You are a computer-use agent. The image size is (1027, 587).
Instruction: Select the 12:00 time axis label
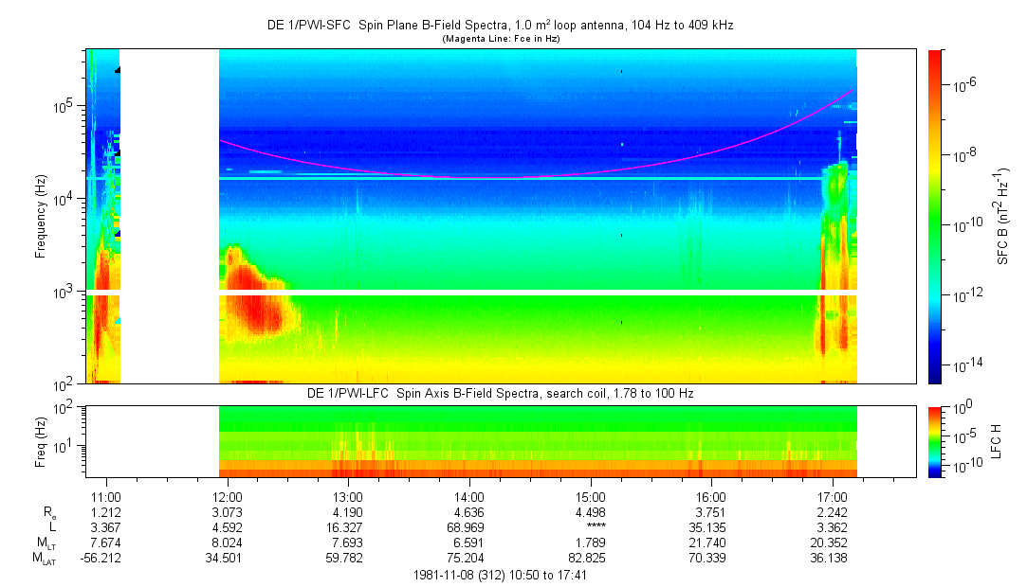228,497
